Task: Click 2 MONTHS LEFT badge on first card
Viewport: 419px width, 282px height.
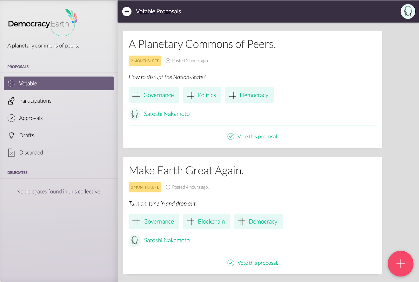Action: 145,61
